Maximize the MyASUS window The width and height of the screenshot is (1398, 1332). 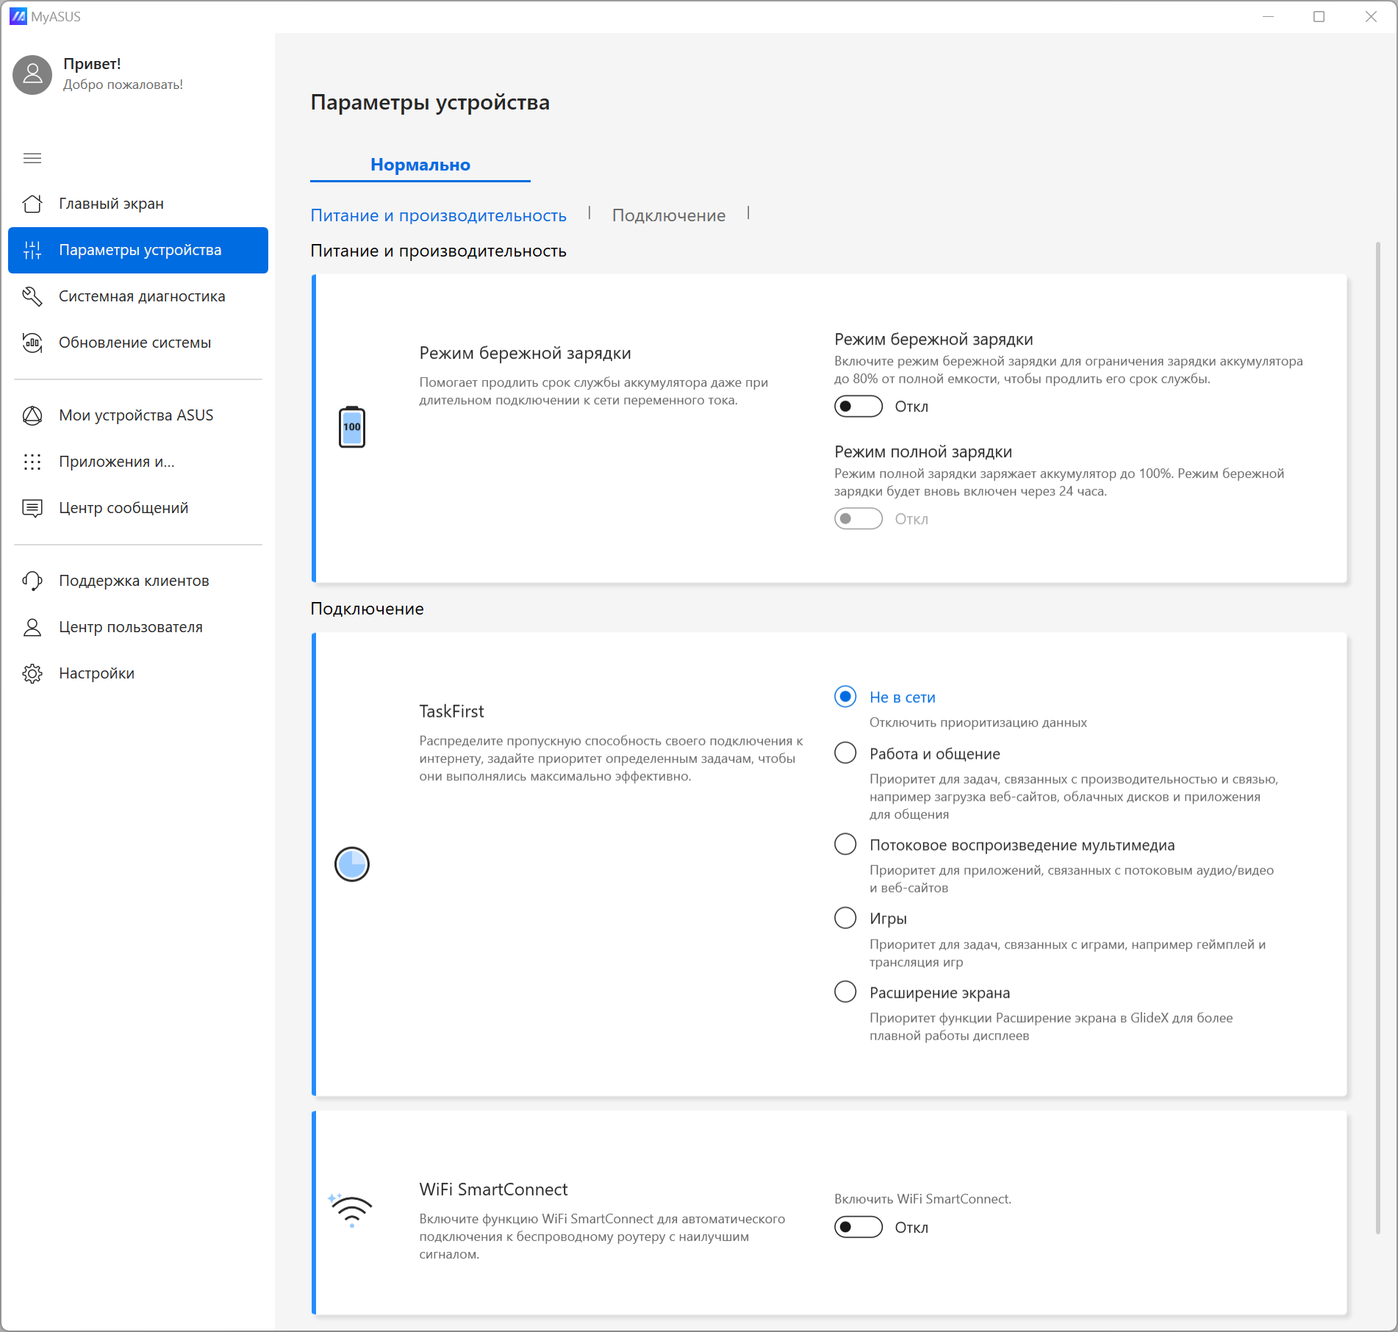point(1319,16)
